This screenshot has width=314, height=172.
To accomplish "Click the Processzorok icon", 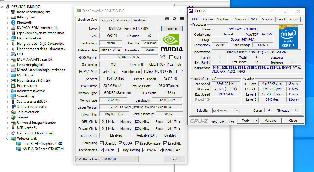I will pyautogui.click(x=13, y=86).
